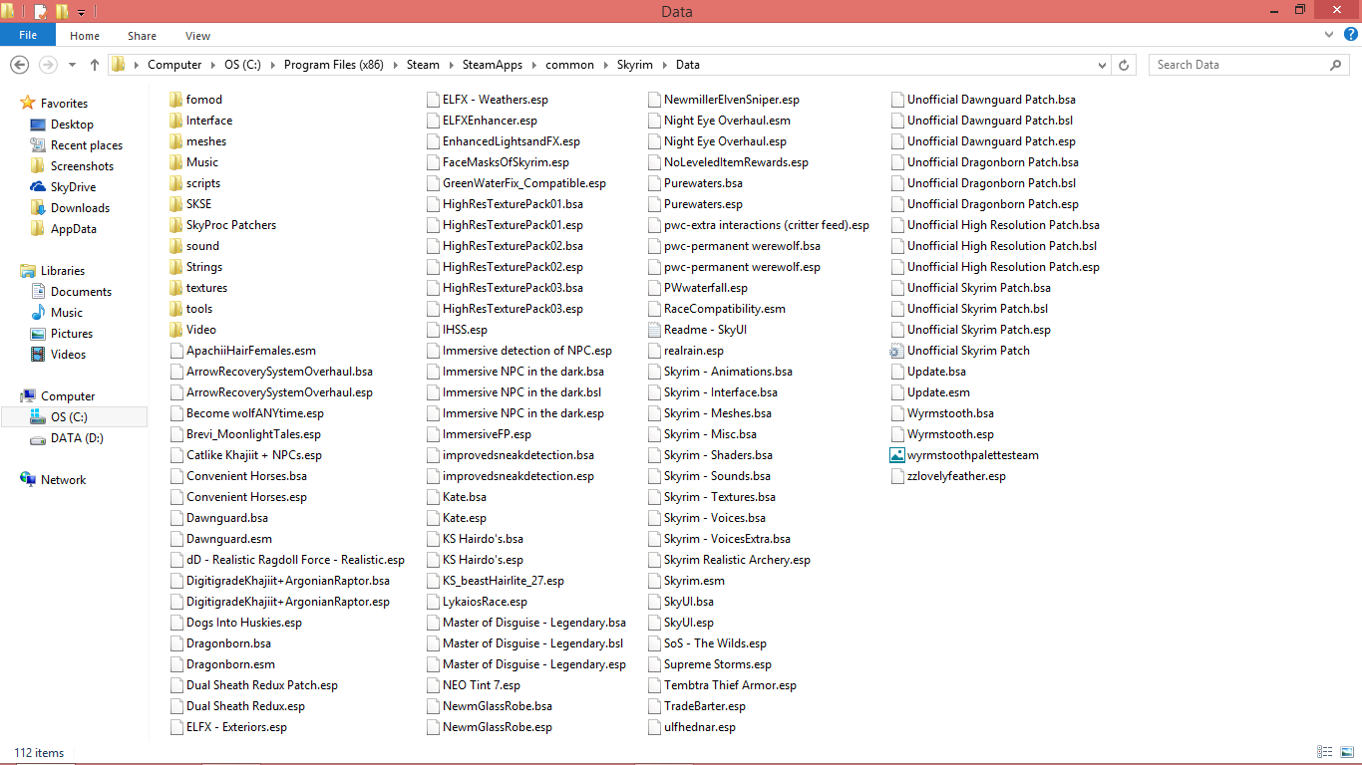Select the SkyProc Patchers folder icon

click(176, 225)
